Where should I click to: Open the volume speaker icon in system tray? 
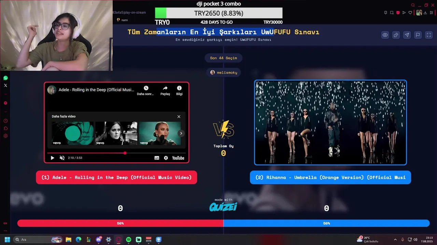click(415, 240)
